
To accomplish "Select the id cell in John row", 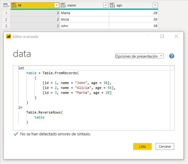I will click(35, 26).
